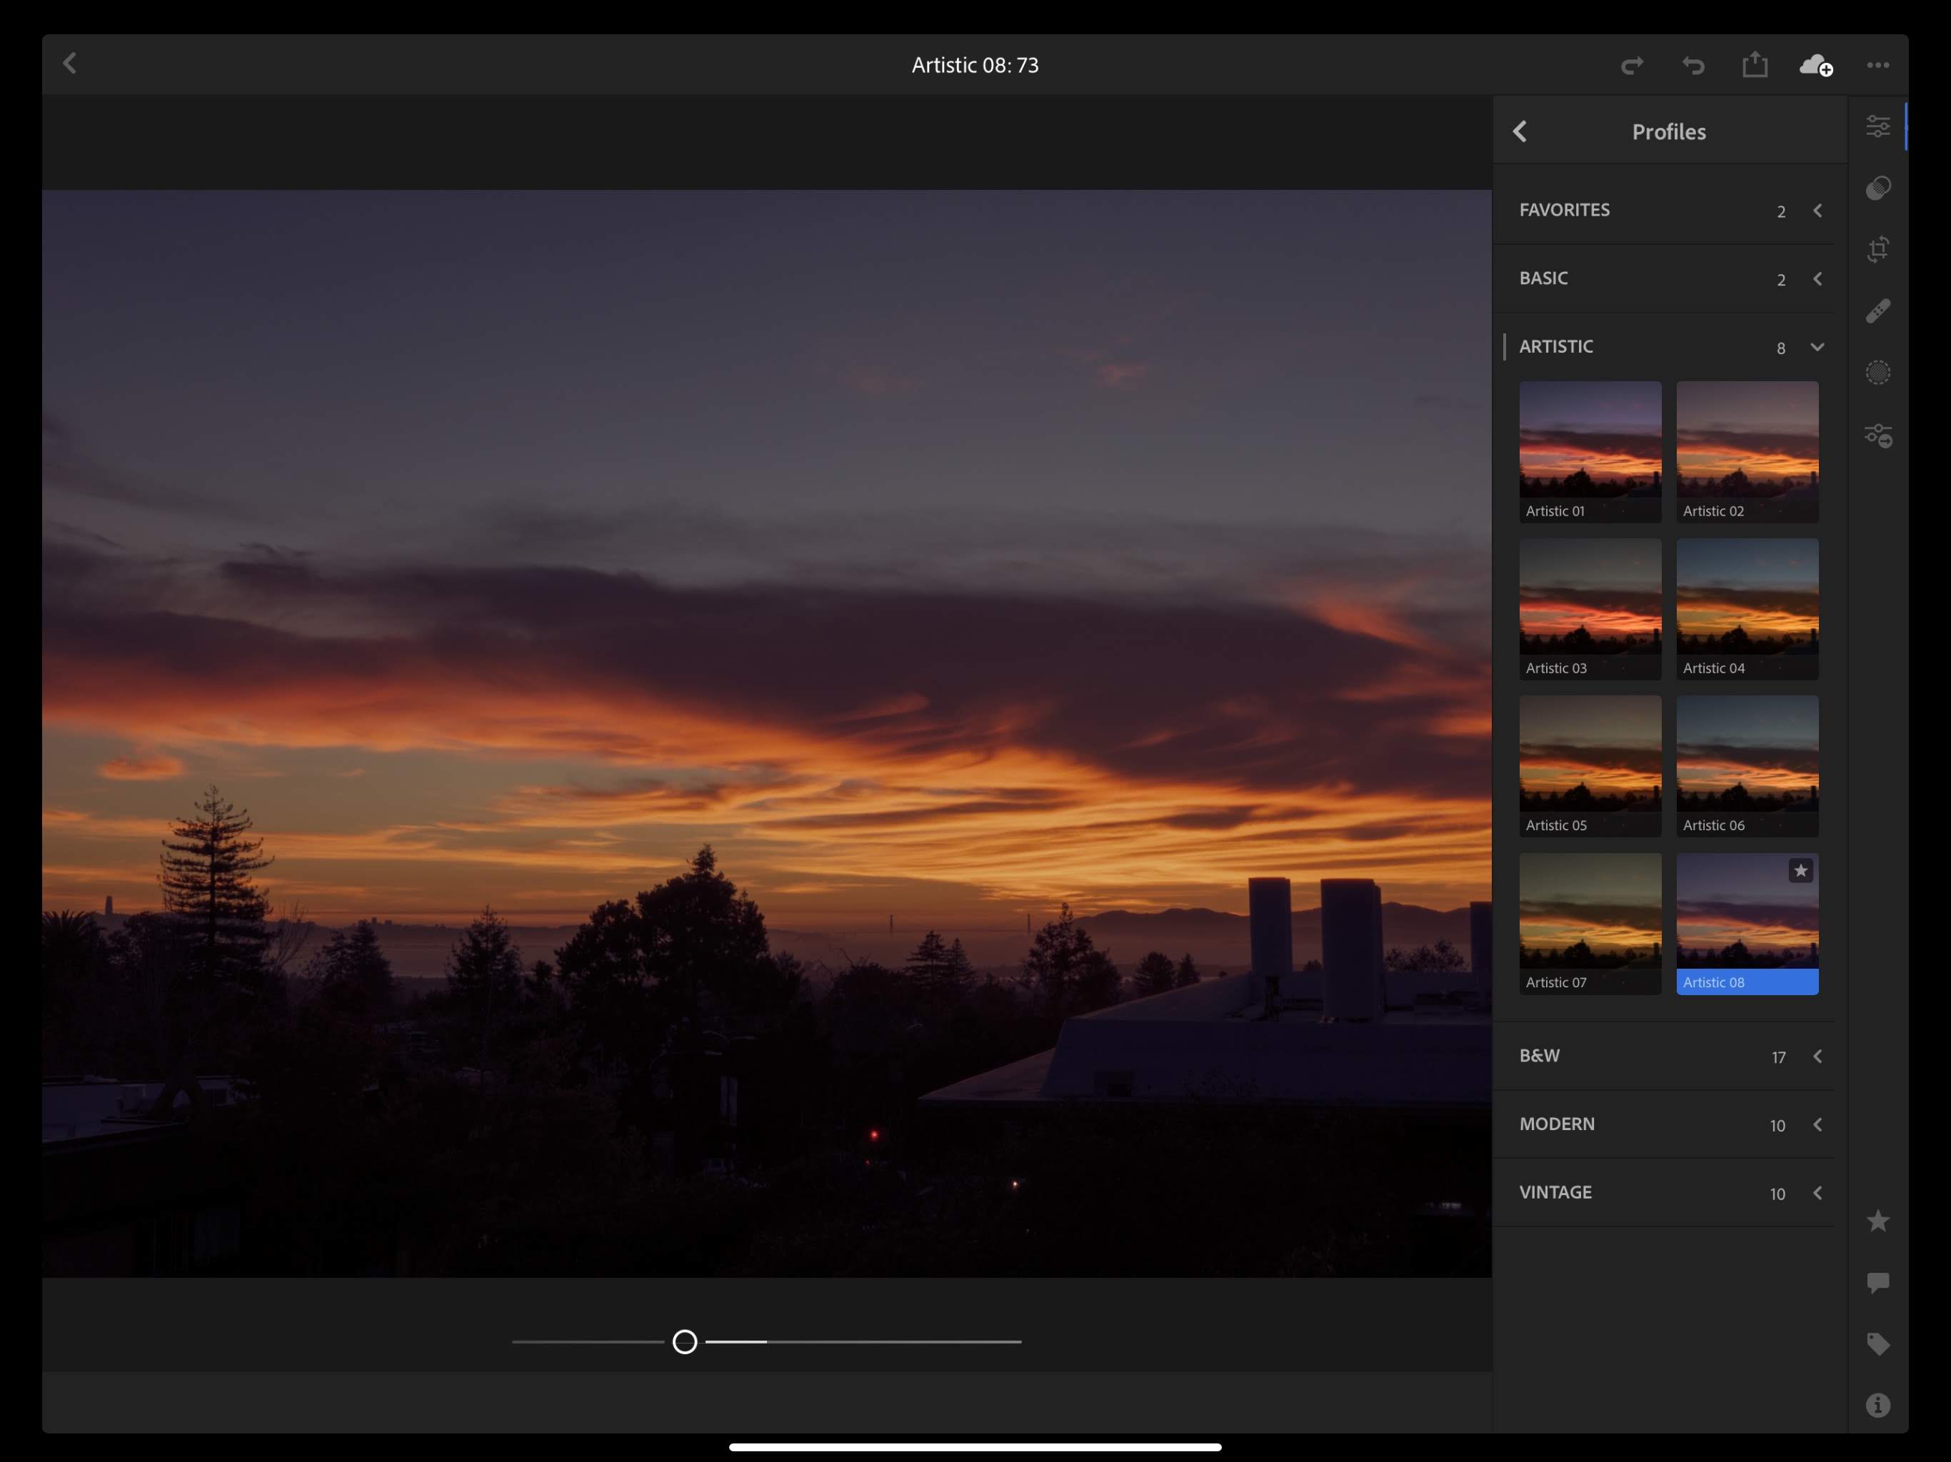Select the Healing brush tool
This screenshot has width=1951, height=1462.
[x=1877, y=311]
